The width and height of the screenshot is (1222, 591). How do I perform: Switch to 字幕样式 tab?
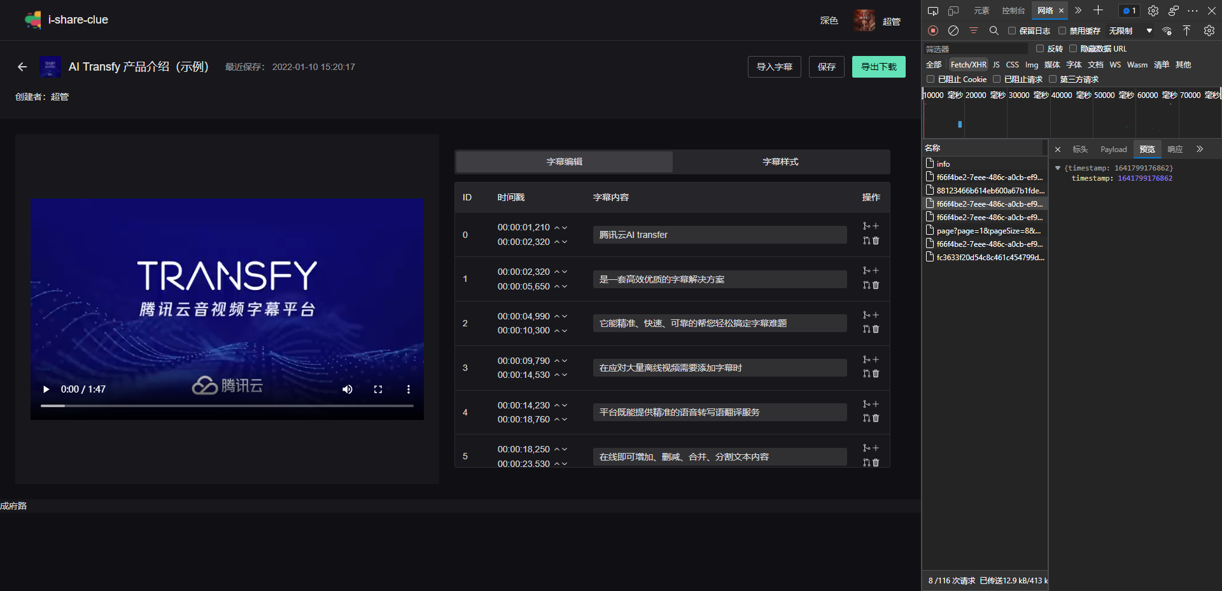pos(780,162)
